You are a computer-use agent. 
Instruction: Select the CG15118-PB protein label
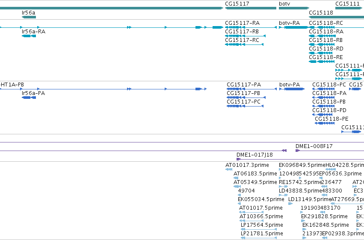point(329,102)
